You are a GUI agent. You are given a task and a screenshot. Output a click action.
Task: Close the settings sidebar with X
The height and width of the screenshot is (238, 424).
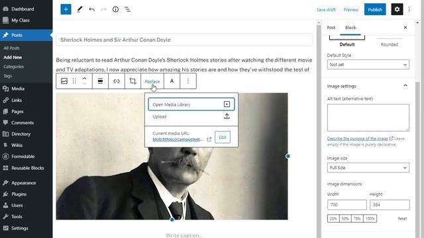tap(405, 28)
